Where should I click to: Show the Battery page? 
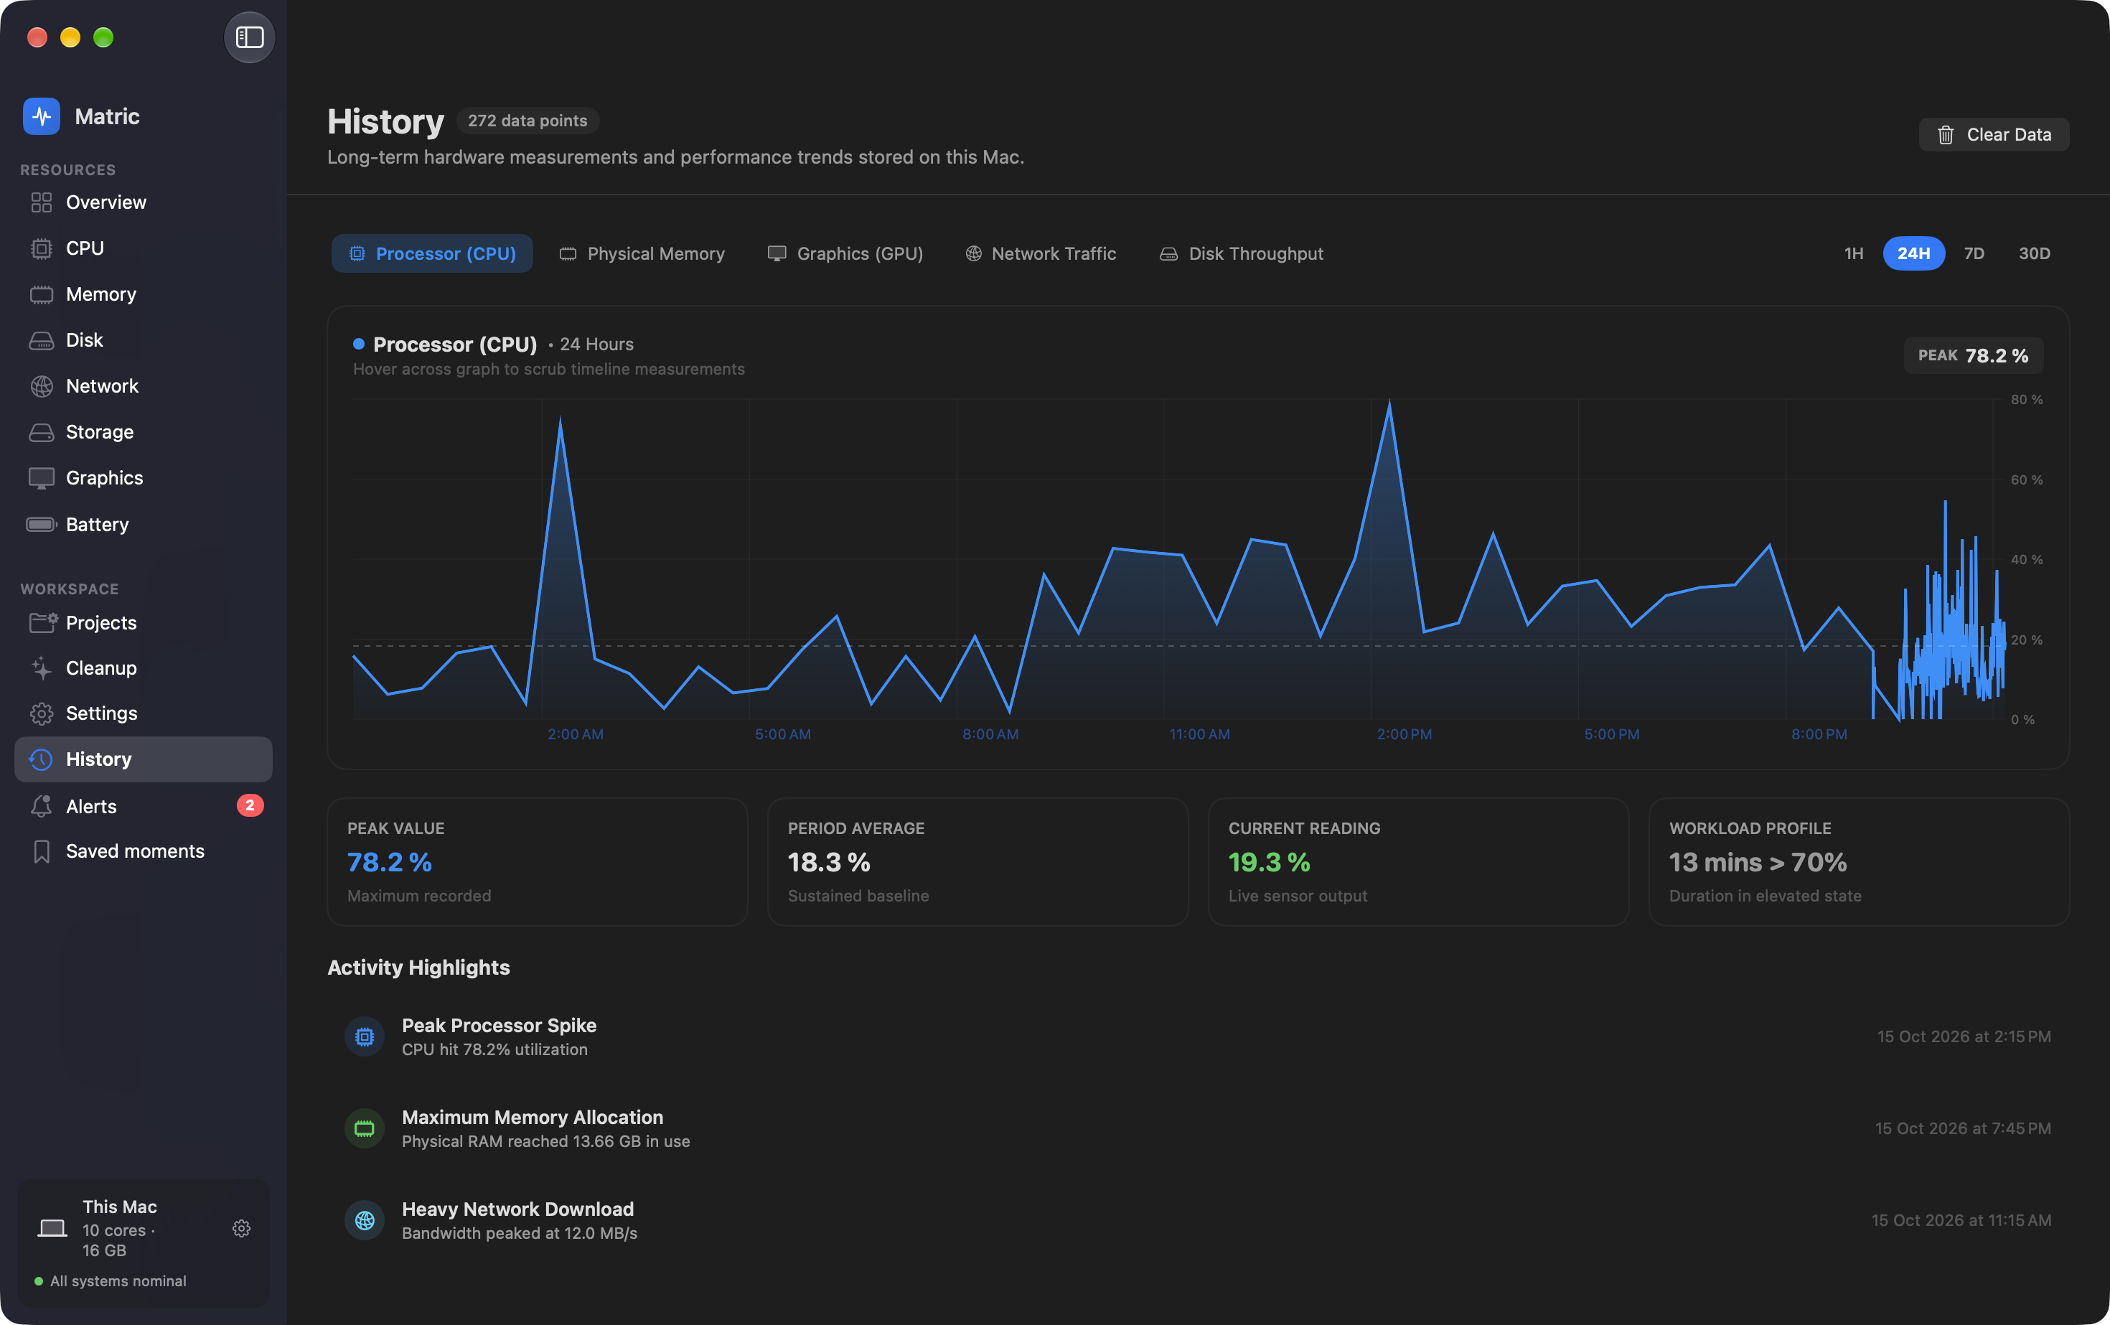pyautogui.click(x=144, y=524)
